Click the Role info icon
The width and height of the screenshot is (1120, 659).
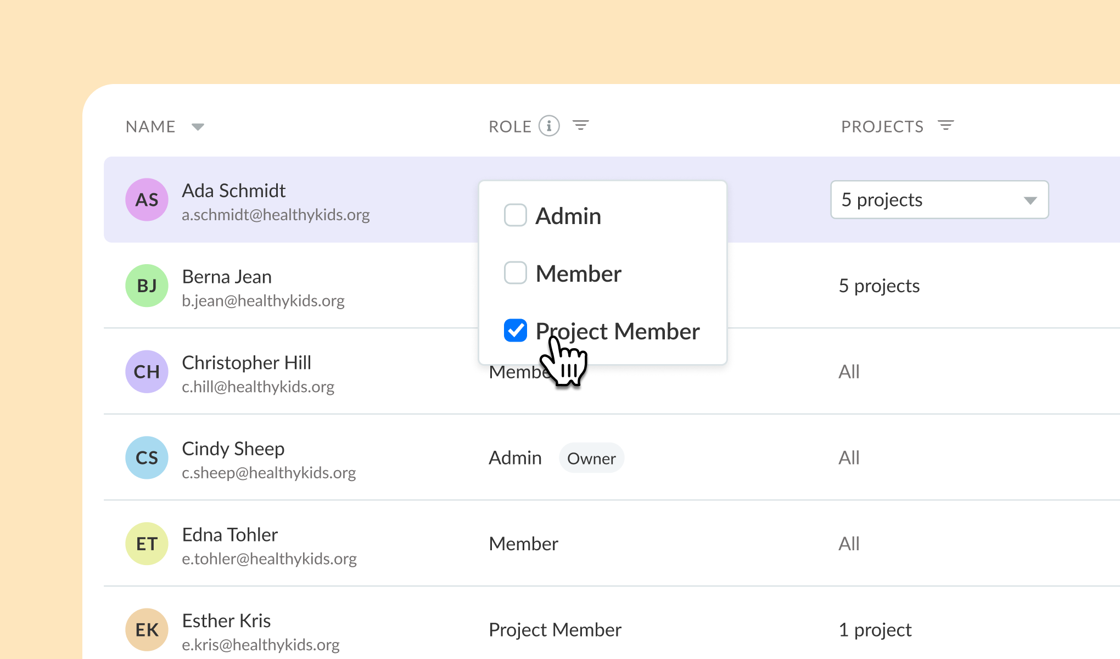pyautogui.click(x=548, y=126)
